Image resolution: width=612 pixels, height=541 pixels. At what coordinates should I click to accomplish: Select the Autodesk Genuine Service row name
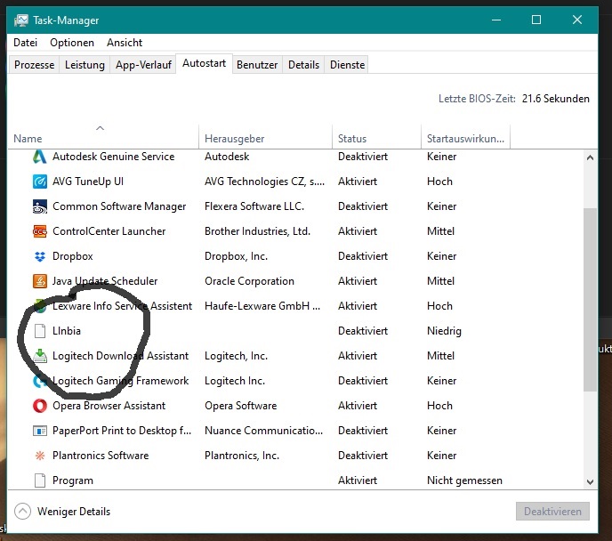tap(114, 157)
